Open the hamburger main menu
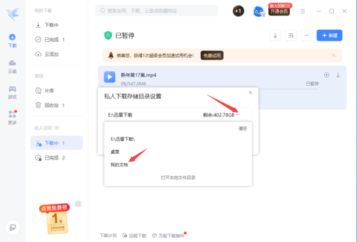357x242 pixels. point(303,11)
